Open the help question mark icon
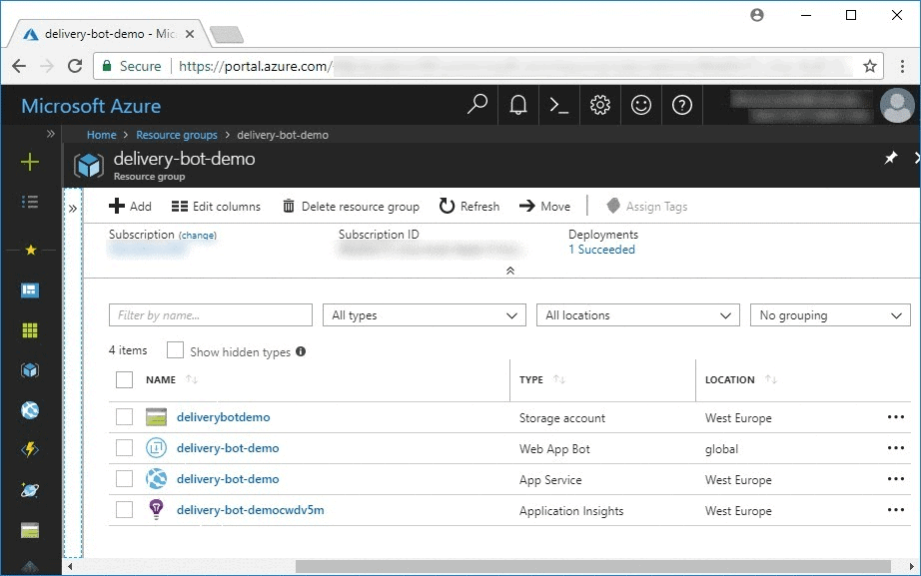 point(682,105)
